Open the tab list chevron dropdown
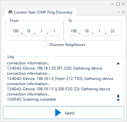This screenshot has height=122, width=127. [118, 12]
